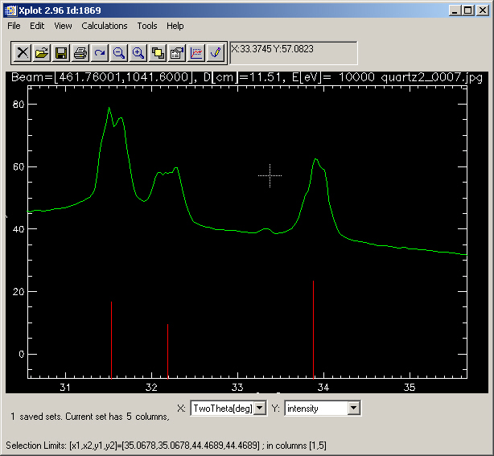Screen dimensions: 494x456
Task: Click the save floppy disk icon
Action: [61, 53]
